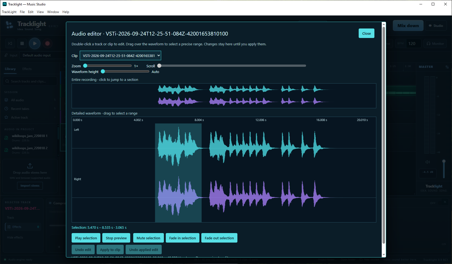The width and height of the screenshot is (452, 264).
Task: Click the Right channel detailed waveform
Action: (224, 198)
